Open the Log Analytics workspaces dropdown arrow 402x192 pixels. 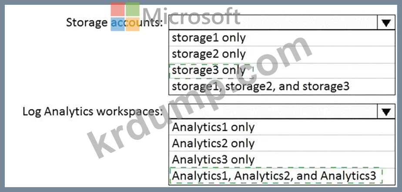pos(385,113)
